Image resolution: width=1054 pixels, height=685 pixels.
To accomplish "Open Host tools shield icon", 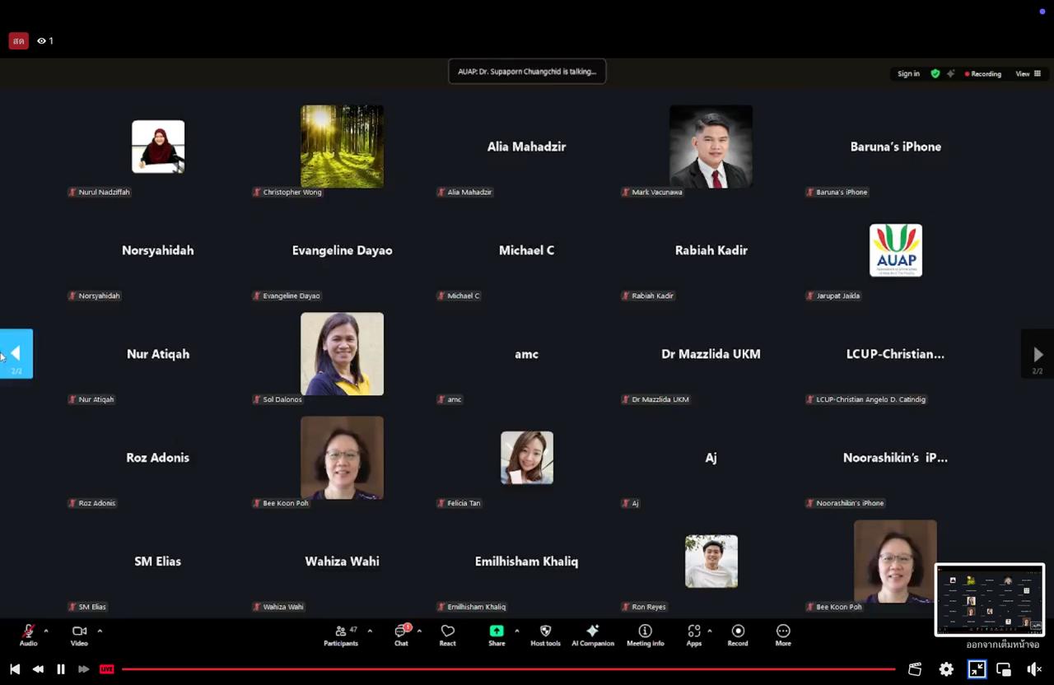I will coord(545,631).
